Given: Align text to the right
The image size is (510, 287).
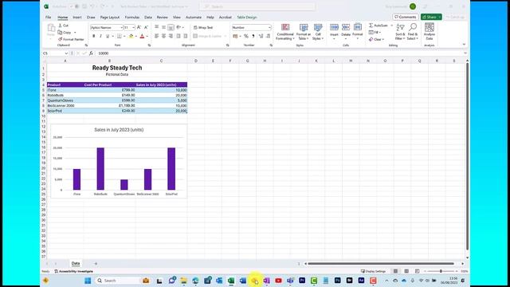Looking at the screenshot, I should 171,36.
